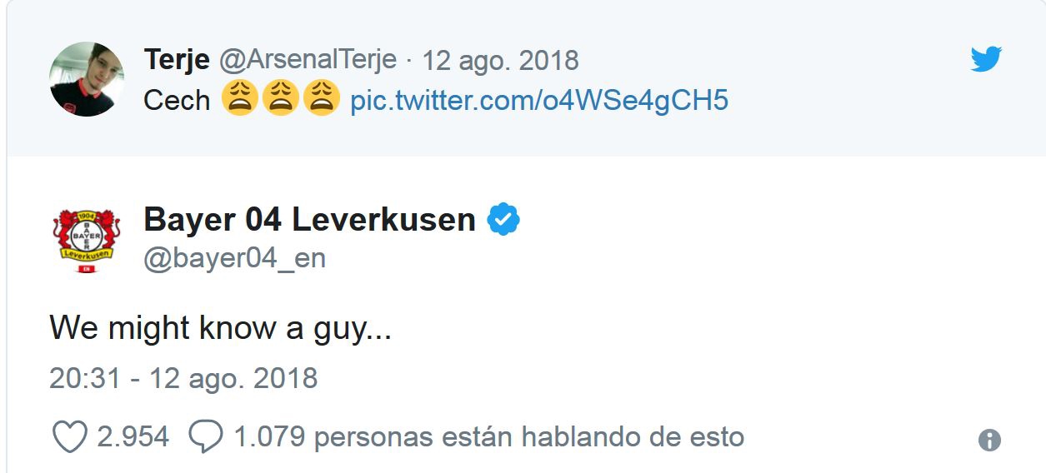Open the @ArsenalTerje handle link
Image resolution: width=1046 pixels, height=473 pixels.
click(308, 61)
